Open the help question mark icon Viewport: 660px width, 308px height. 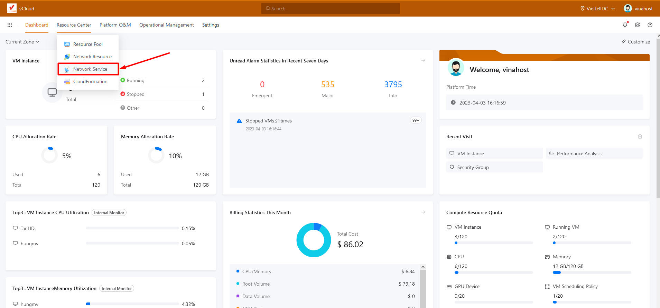(650, 25)
